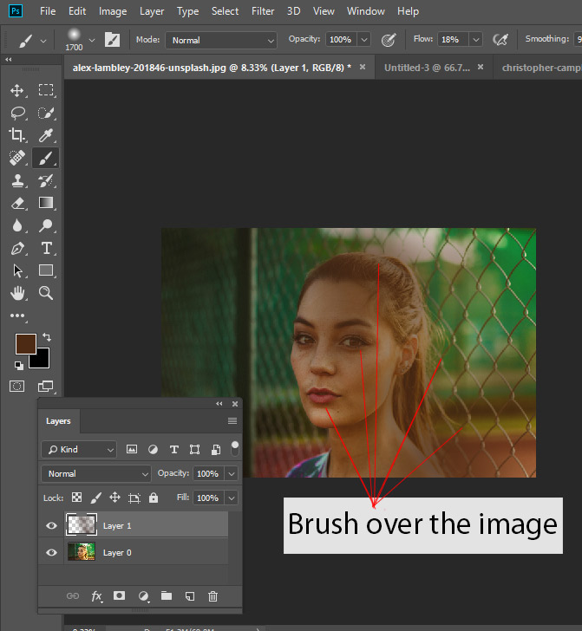Lock transparent pixels on layer
This screenshot has height=631, width=582.
(76, 498)
